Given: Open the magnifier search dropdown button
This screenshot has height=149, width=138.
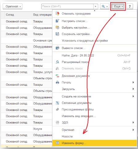Looking at the screenshot, I should (105, 6).
